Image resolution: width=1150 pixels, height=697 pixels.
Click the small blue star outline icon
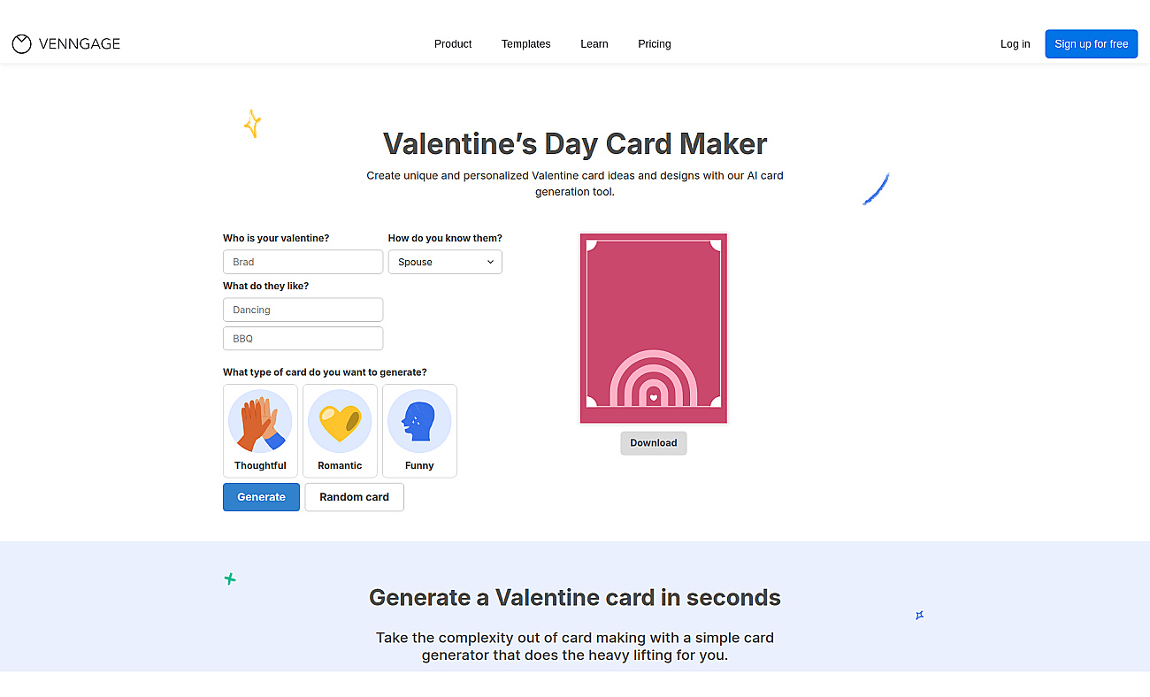pyautogui.click(x=919, y=615)
